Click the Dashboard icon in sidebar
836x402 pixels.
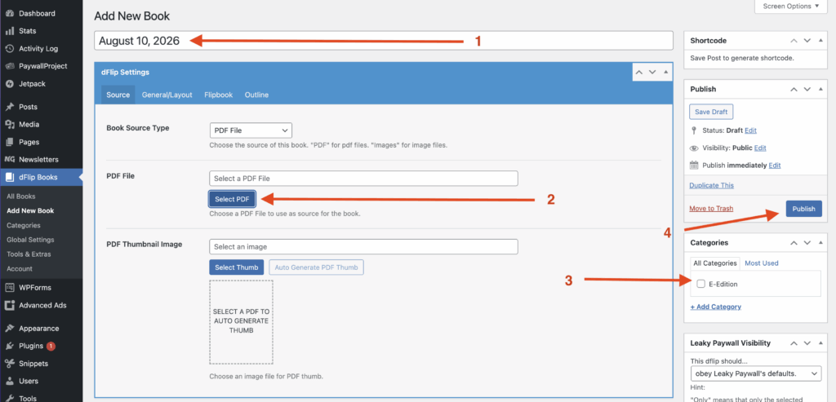coord(9,14)
